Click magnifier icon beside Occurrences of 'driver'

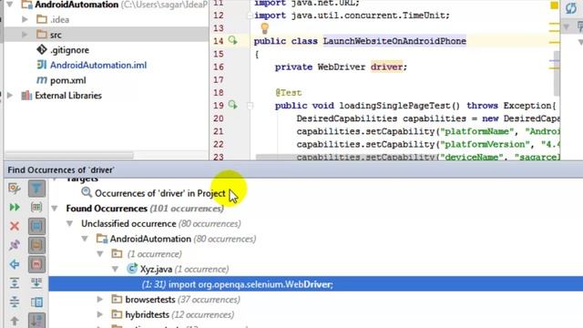(87, 192)
